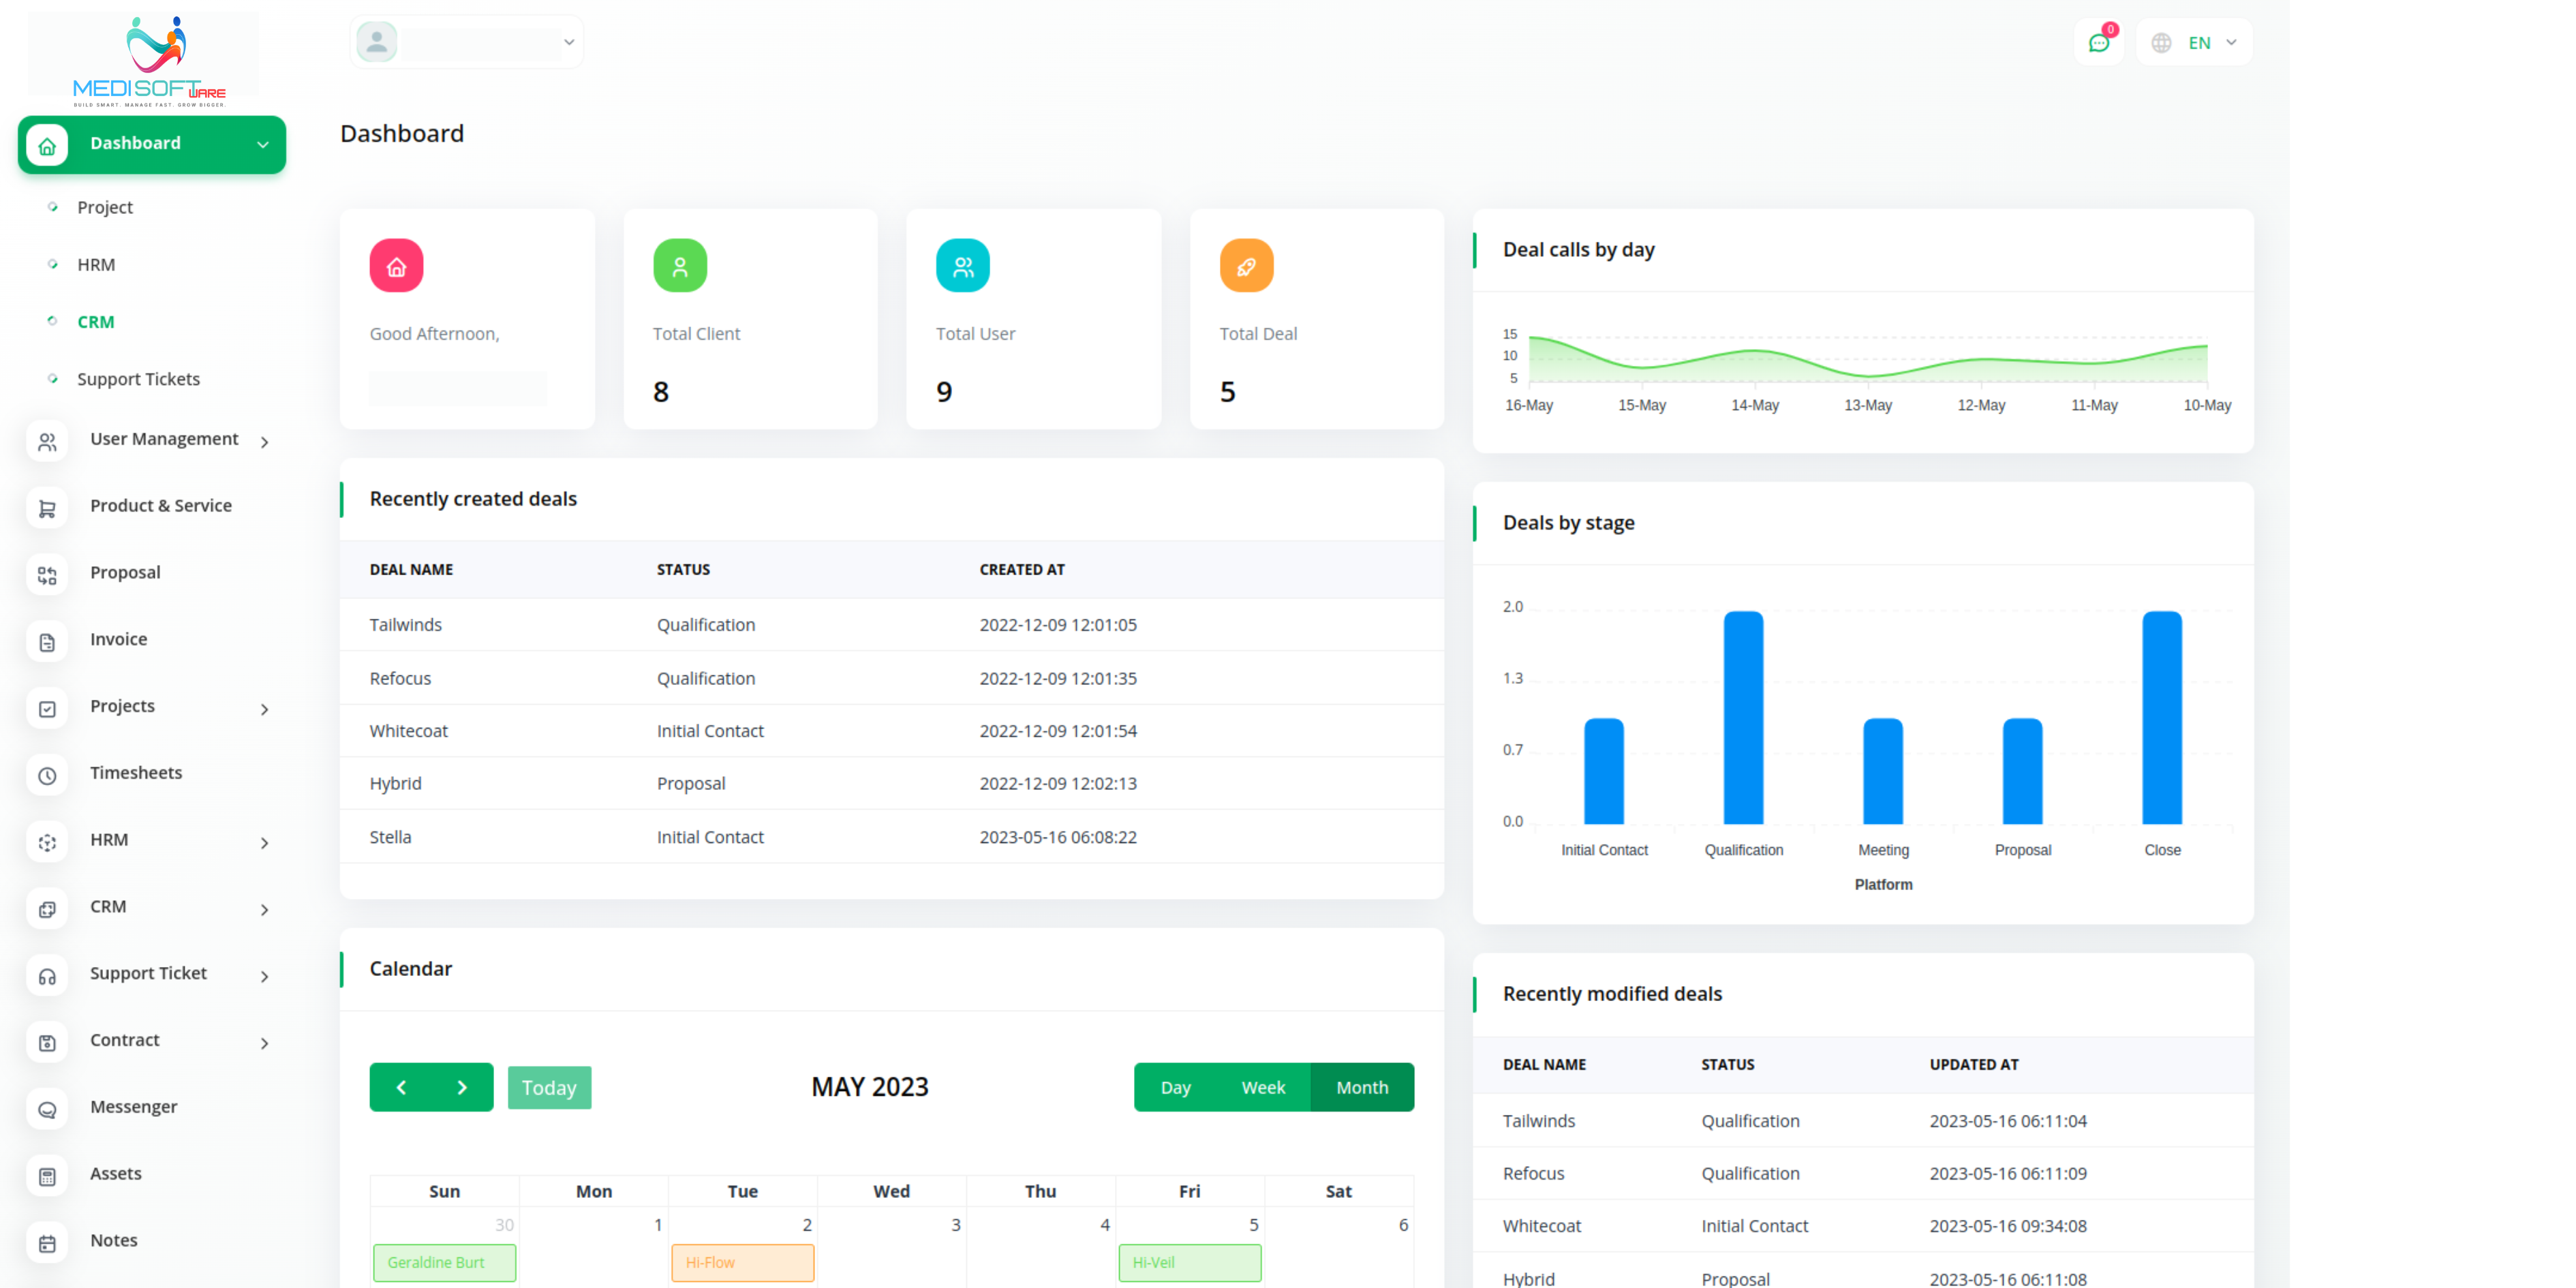Open the messenger chat notification icon

(2098, 43)
